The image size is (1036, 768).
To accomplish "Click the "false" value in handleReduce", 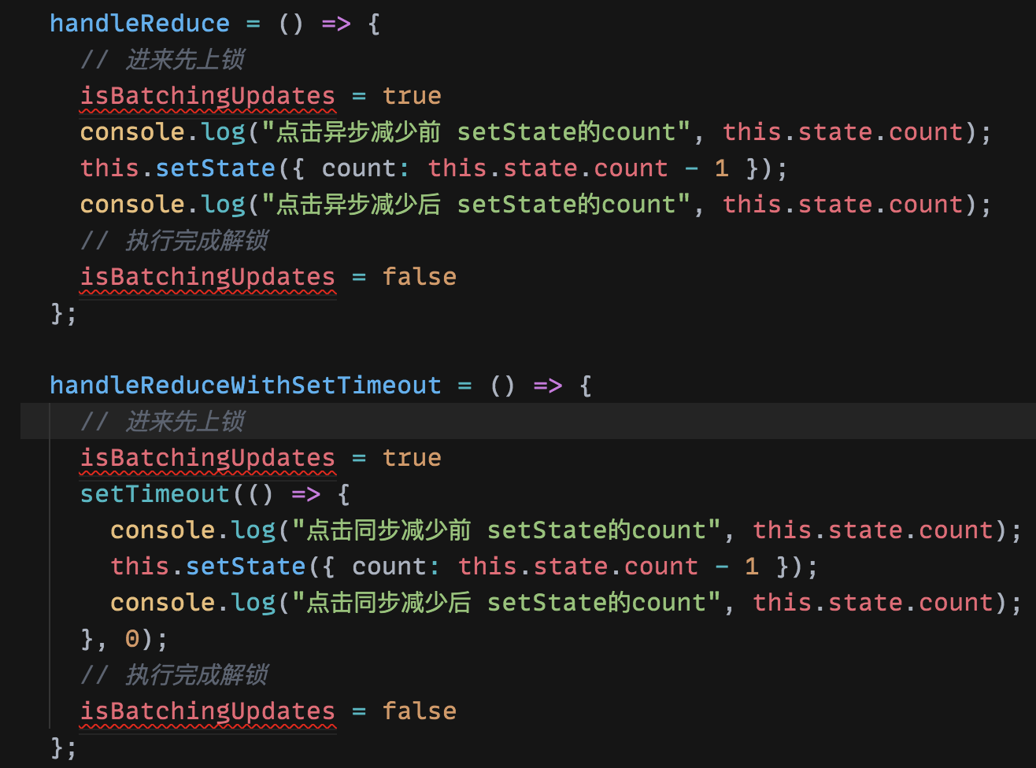I will point(419,277).
